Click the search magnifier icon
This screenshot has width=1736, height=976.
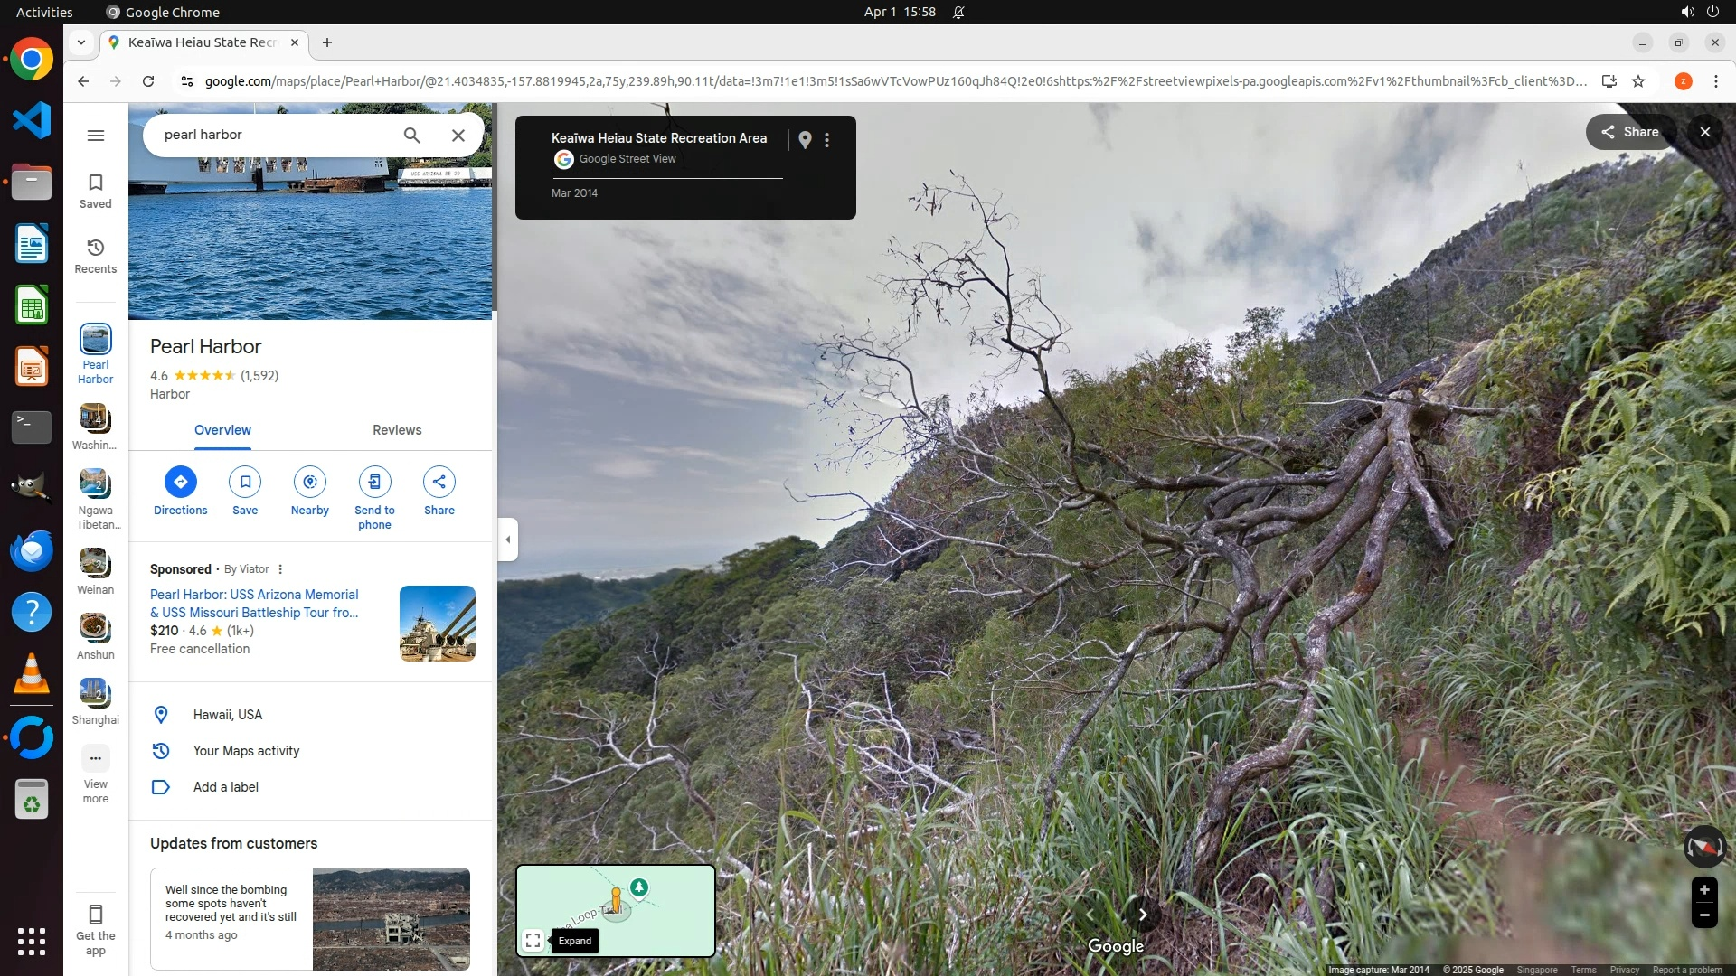pyautogui.click(x=411, y=135)
